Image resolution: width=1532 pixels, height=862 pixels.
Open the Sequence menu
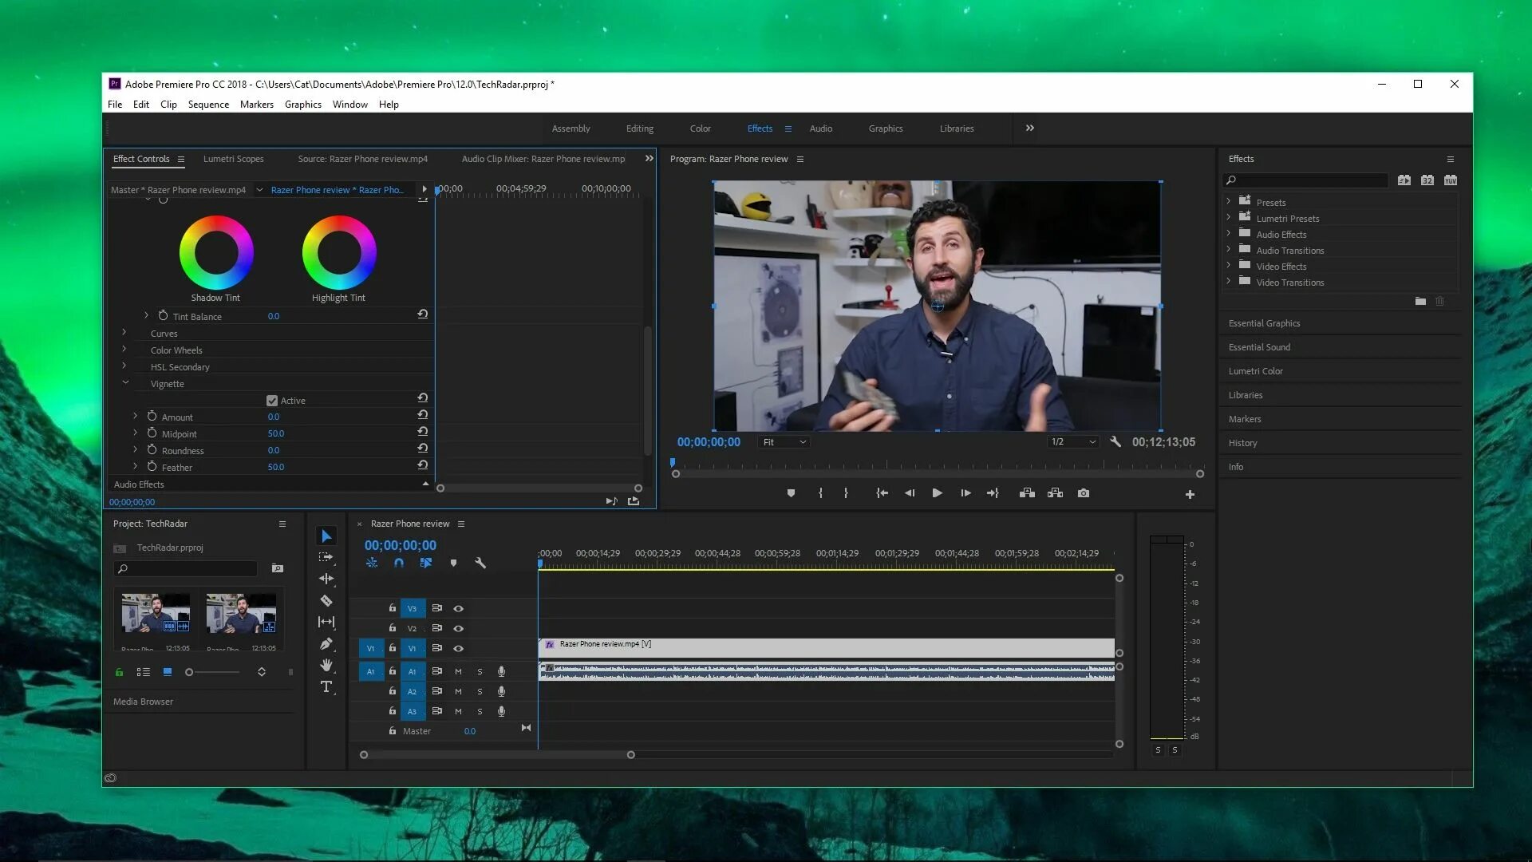point(208,105)
